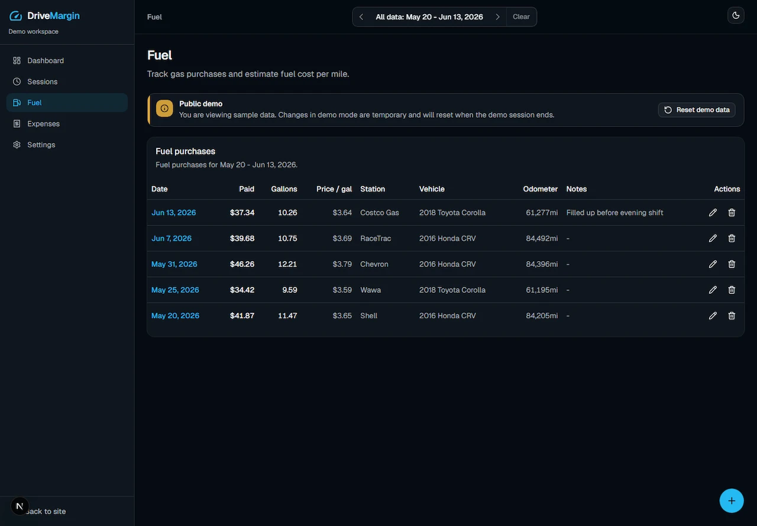This screenshot has width=757, height=526.
Task: Click the Notes column header
Action: pos(577,189)
